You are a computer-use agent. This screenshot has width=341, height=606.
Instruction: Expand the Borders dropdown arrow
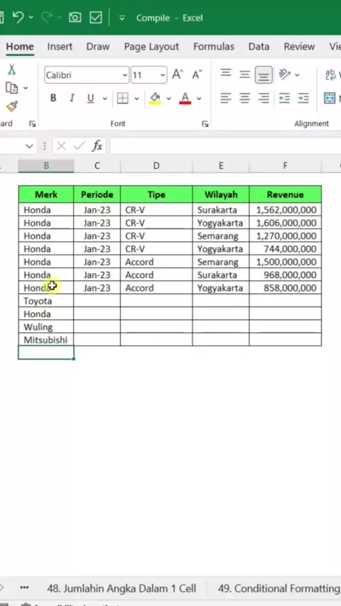(x=136, y=99)
